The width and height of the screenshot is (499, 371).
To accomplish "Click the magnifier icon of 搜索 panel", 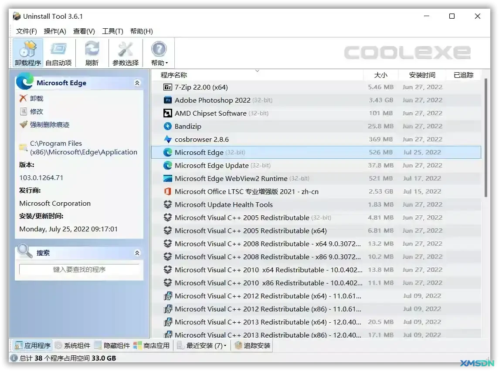I will pyautogui.click(x=25, y=251).
